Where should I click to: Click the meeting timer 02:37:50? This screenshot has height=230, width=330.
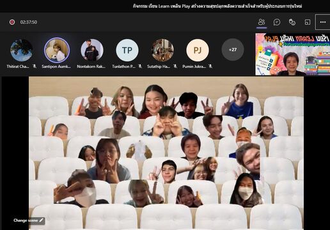(29, 22)
